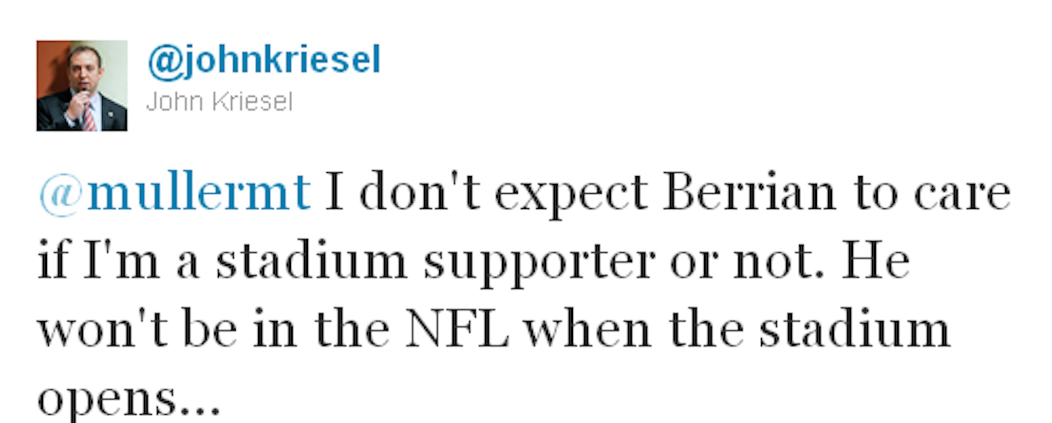1052x423 pixels.
Task: Click the word "Berrian" in the tweet
Action: tap(749, 193)
